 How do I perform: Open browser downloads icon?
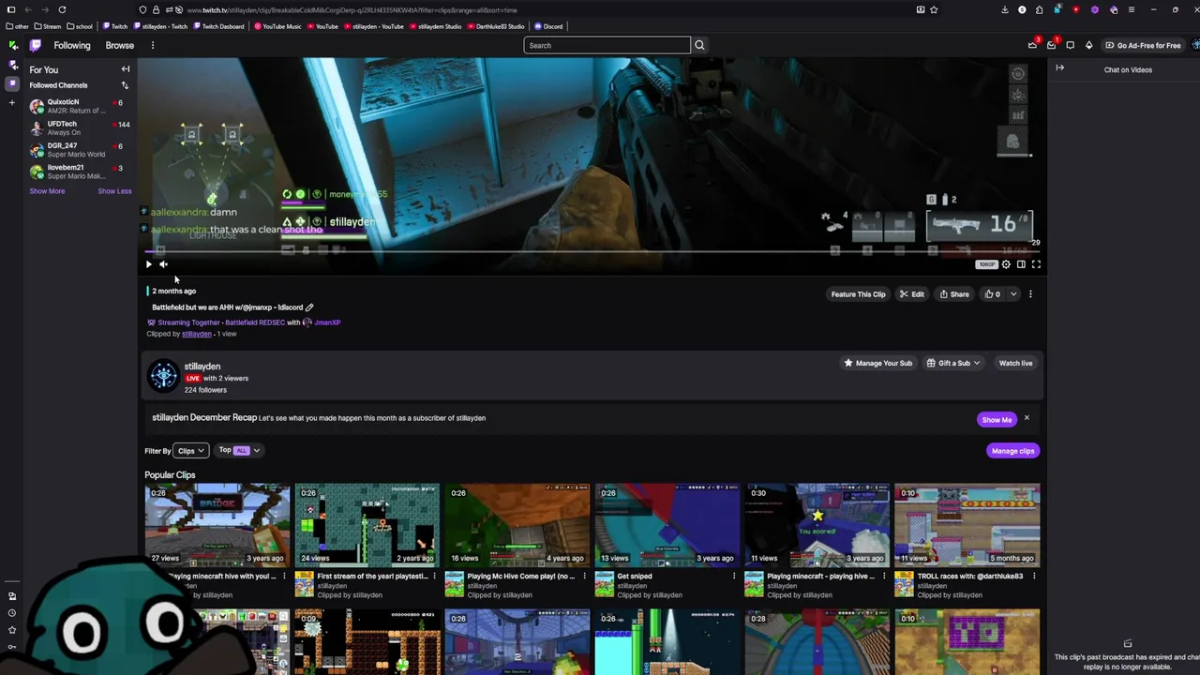1005,9
